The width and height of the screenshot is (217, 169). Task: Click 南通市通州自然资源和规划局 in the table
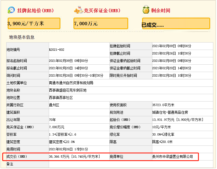point(71,83)
